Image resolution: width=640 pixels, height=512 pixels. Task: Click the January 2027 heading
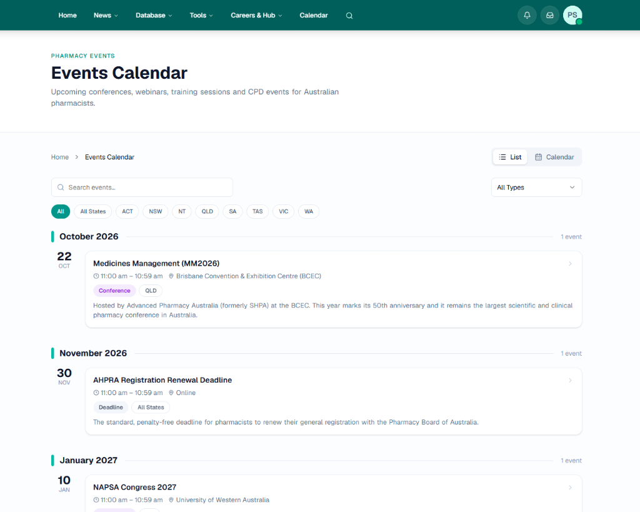89,460
